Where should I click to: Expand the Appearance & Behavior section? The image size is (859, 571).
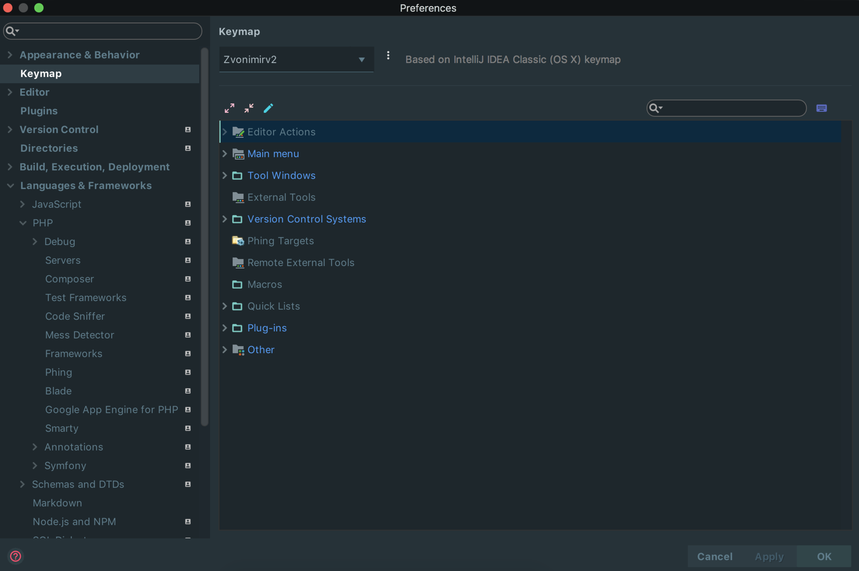click(x=10, y=55)
